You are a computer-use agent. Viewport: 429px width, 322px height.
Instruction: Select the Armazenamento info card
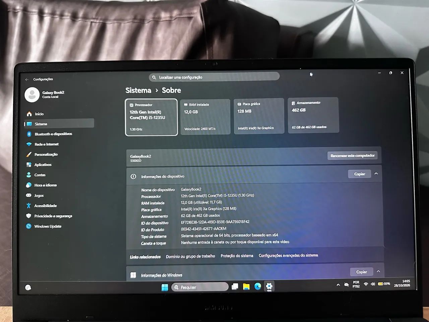313,115
